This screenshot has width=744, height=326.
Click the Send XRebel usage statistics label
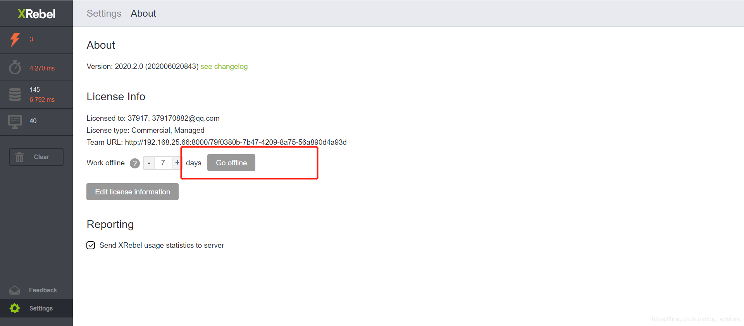pyautogui.click(x=162, y=245)
